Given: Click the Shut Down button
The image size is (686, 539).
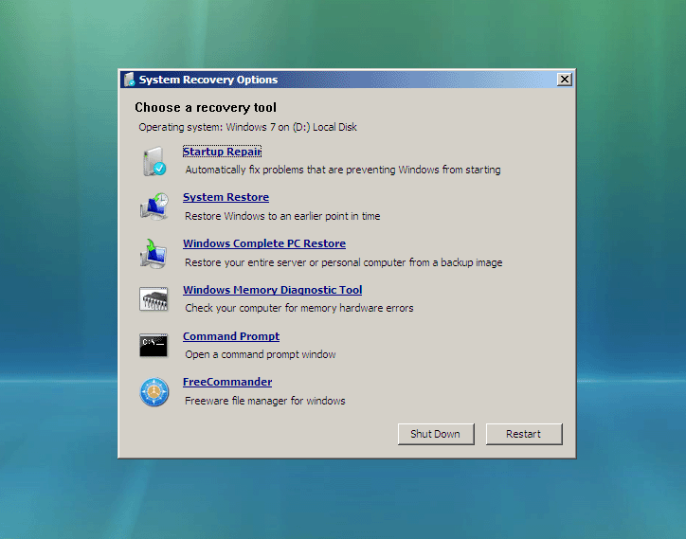Looking at the screenshot, I should click(436, 434).
